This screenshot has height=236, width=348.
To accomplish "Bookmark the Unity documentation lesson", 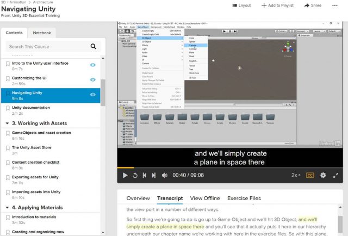I will click(8, 108).
